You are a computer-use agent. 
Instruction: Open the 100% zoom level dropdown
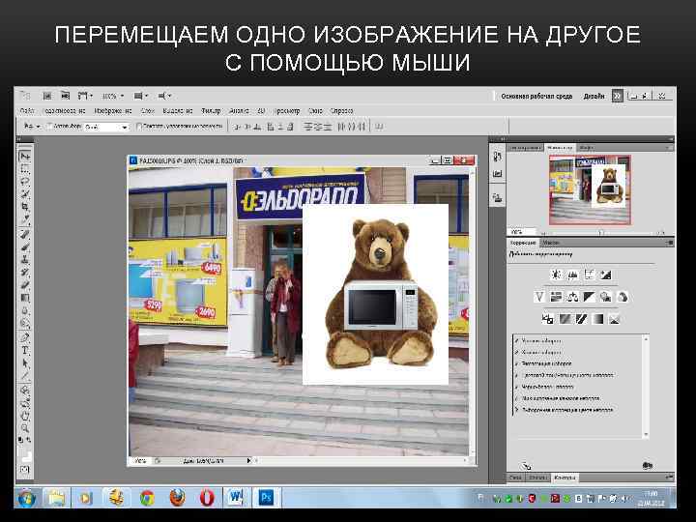(113, 96)
